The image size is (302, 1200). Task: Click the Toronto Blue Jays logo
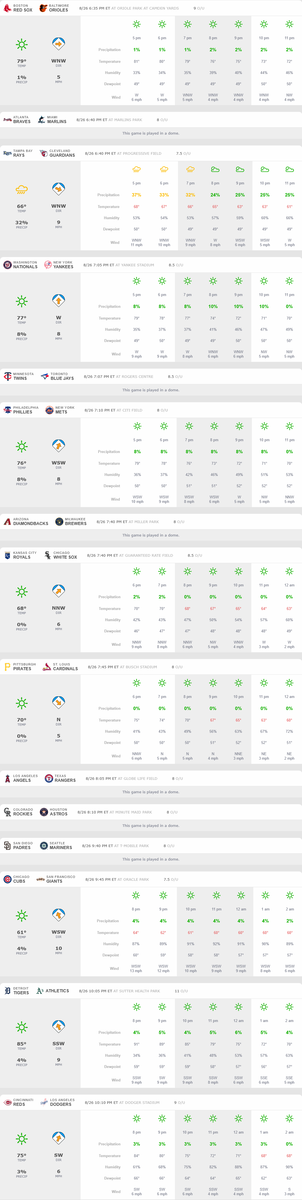[45, 376]
